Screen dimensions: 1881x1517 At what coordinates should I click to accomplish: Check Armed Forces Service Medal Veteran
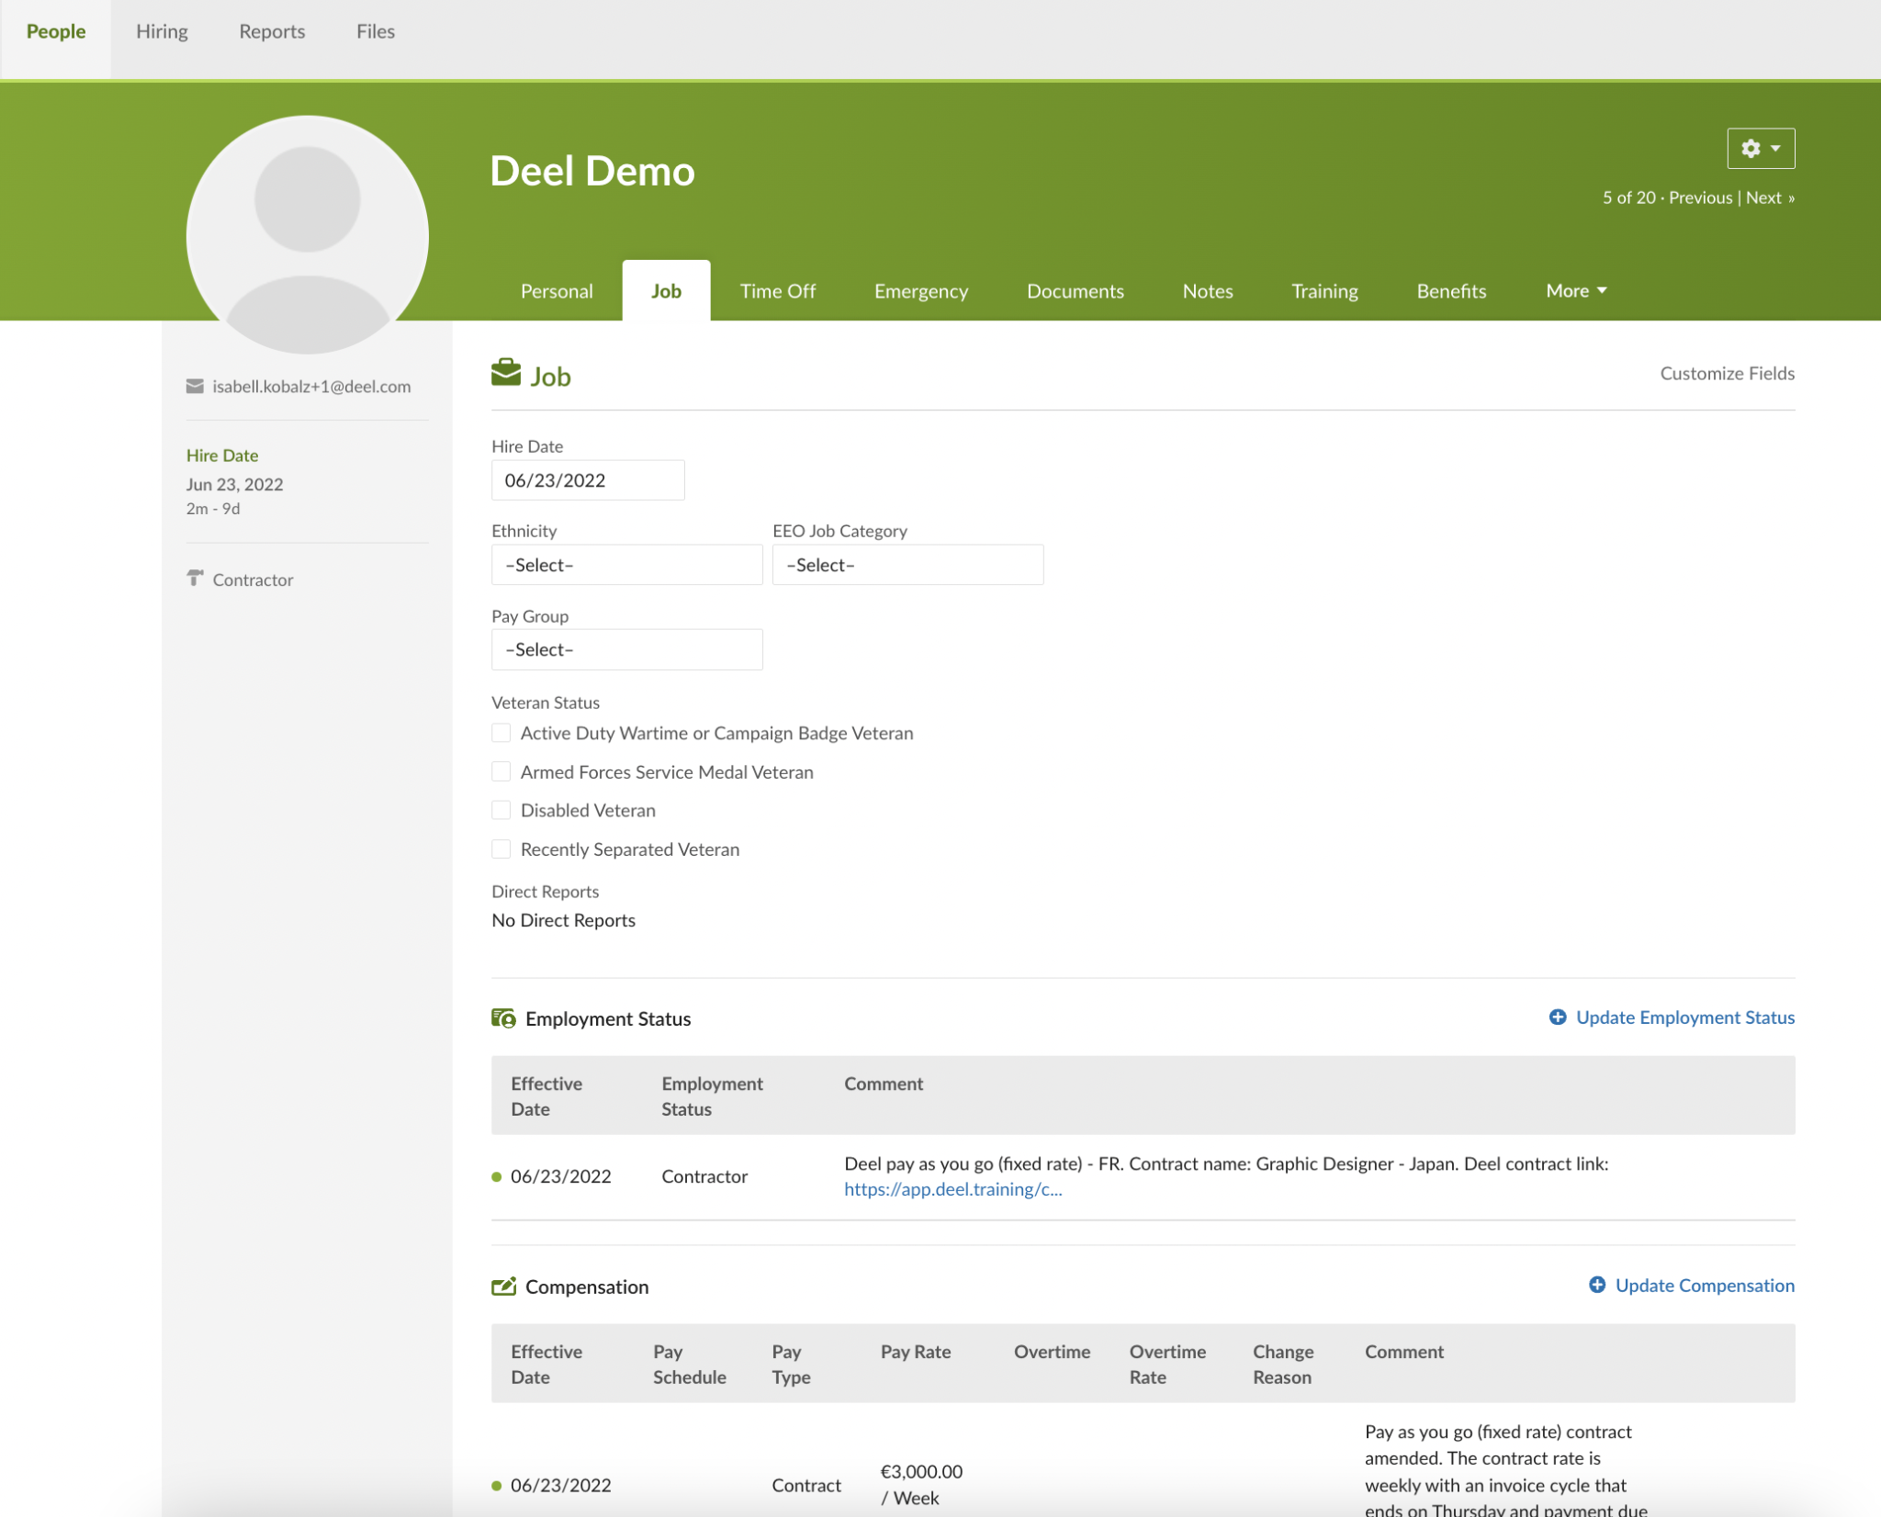[501, 771]
